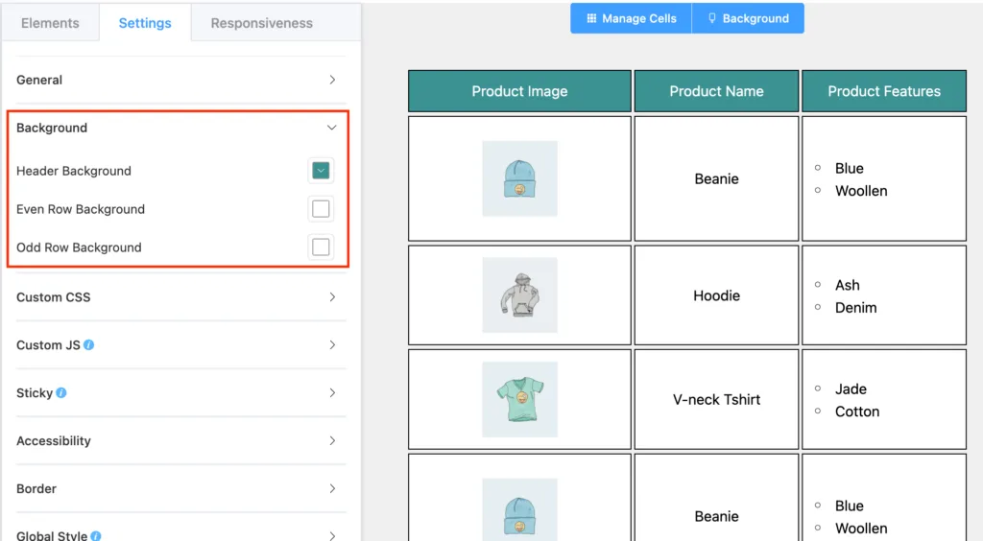
Task: Click the Background bulb icon
Action: [x=712, y=19]
